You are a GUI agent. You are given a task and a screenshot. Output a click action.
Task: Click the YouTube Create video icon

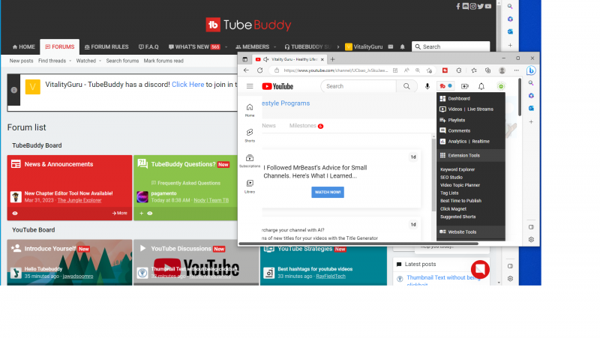click(464, 86)
